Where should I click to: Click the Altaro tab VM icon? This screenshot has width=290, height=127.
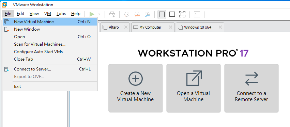click(105, 27)
